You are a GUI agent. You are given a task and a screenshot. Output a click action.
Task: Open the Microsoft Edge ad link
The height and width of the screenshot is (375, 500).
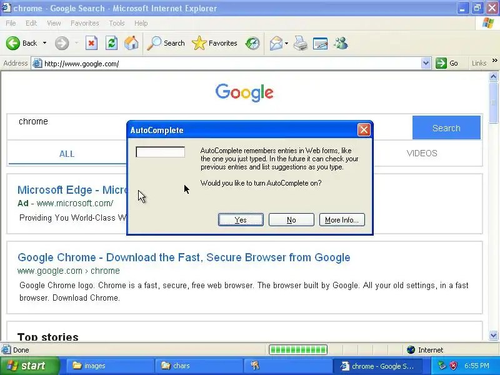point(72,190)
